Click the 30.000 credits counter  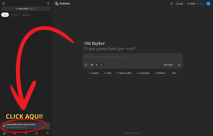coord(191,4)
